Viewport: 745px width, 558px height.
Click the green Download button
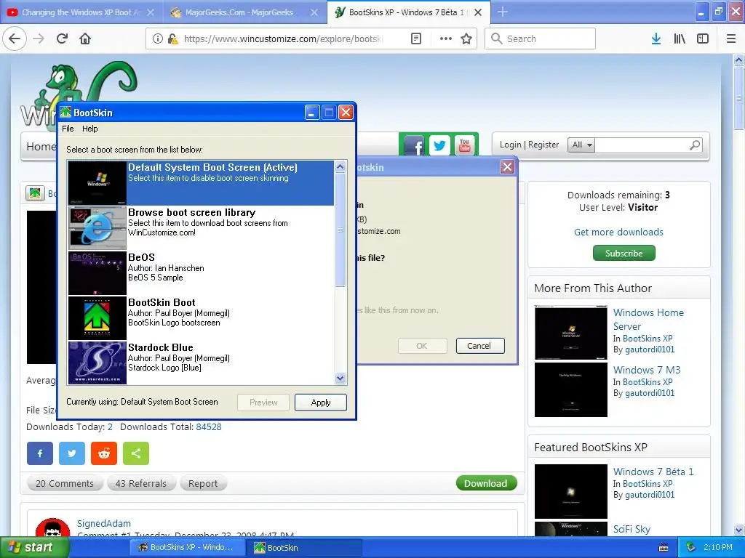click(486, 483)
